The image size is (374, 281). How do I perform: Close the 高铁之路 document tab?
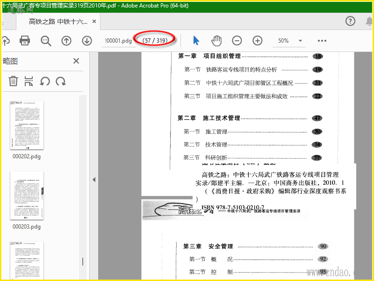click(94, 22)
